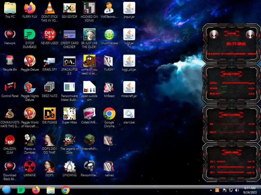Click the DRIVES header in widget
261x195 pixels.
click(x=231, y=152)
